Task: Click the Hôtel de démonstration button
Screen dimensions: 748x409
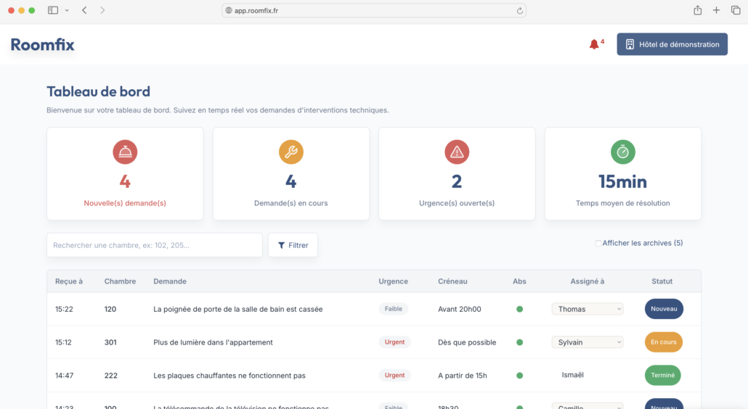Action: (672, 44)
